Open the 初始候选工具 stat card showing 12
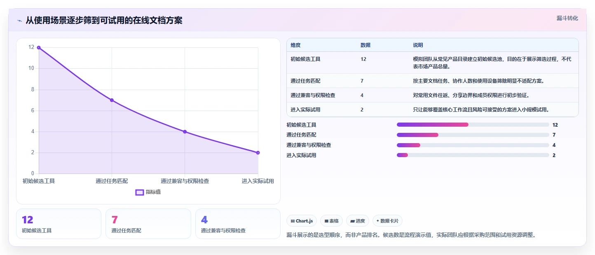 [x=59, y=224]
